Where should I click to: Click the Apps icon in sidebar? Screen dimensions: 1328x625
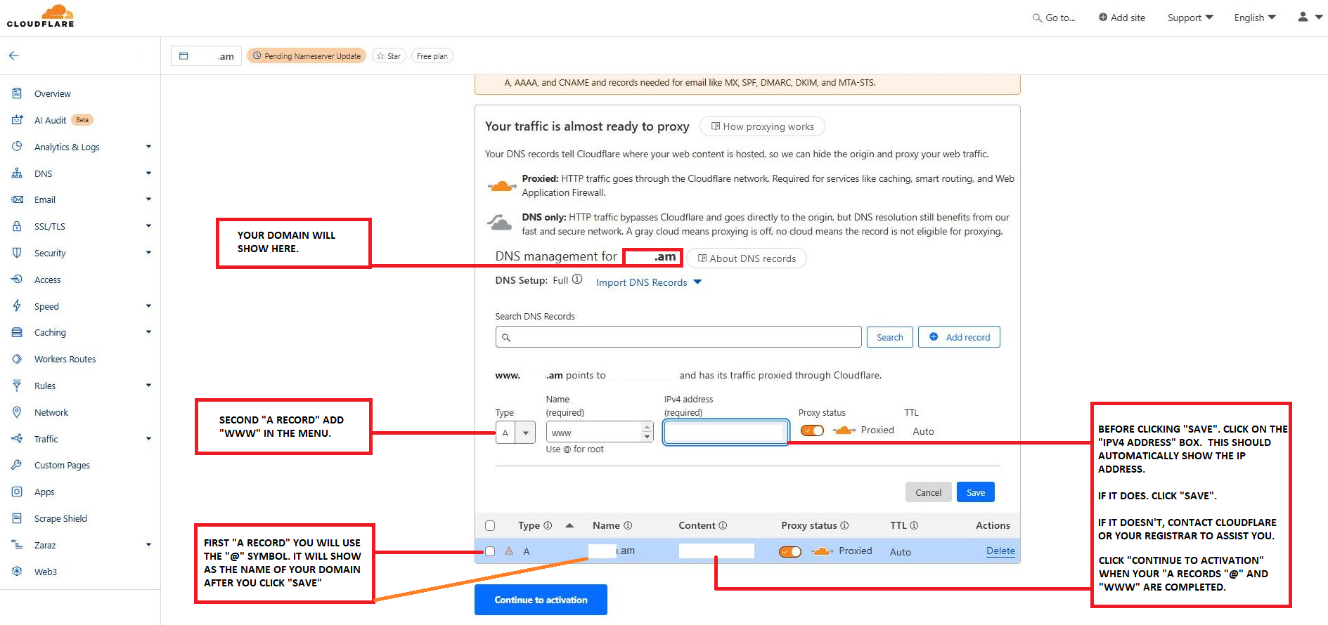coord(17,492)
